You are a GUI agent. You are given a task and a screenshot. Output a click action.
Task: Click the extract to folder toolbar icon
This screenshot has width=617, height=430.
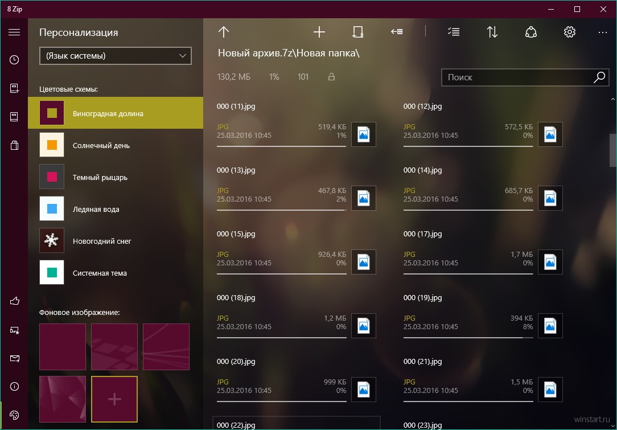tap(357, 32)
